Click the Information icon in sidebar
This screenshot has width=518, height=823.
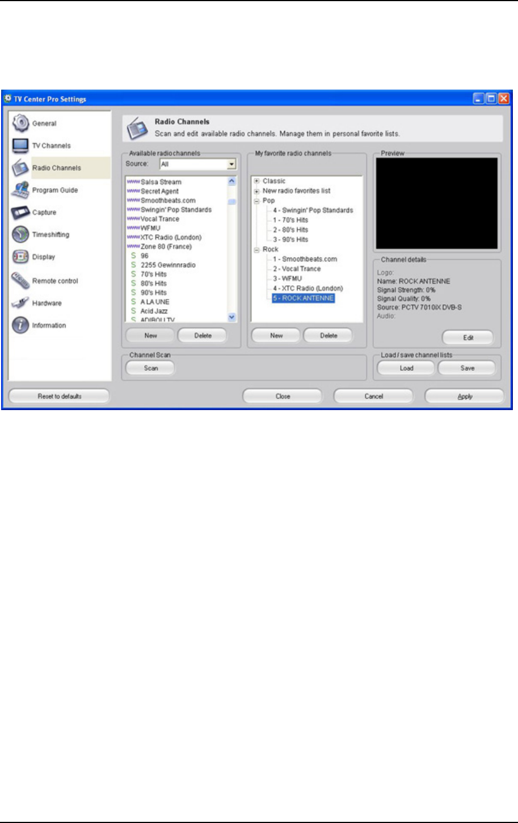coord(20,326)
